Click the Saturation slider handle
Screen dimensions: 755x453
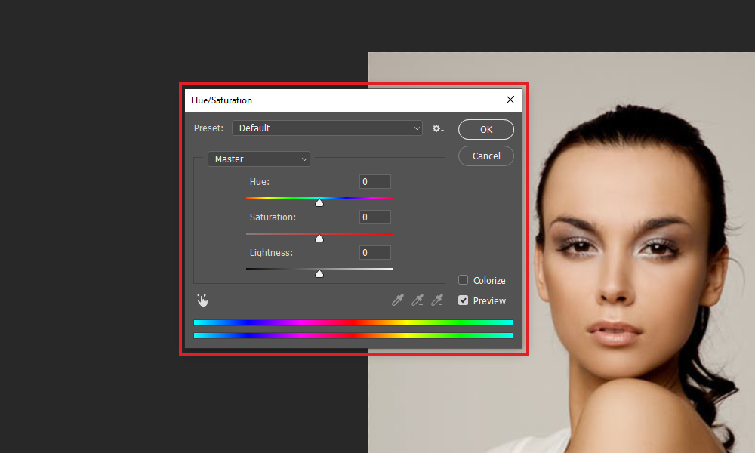point(319,239)
